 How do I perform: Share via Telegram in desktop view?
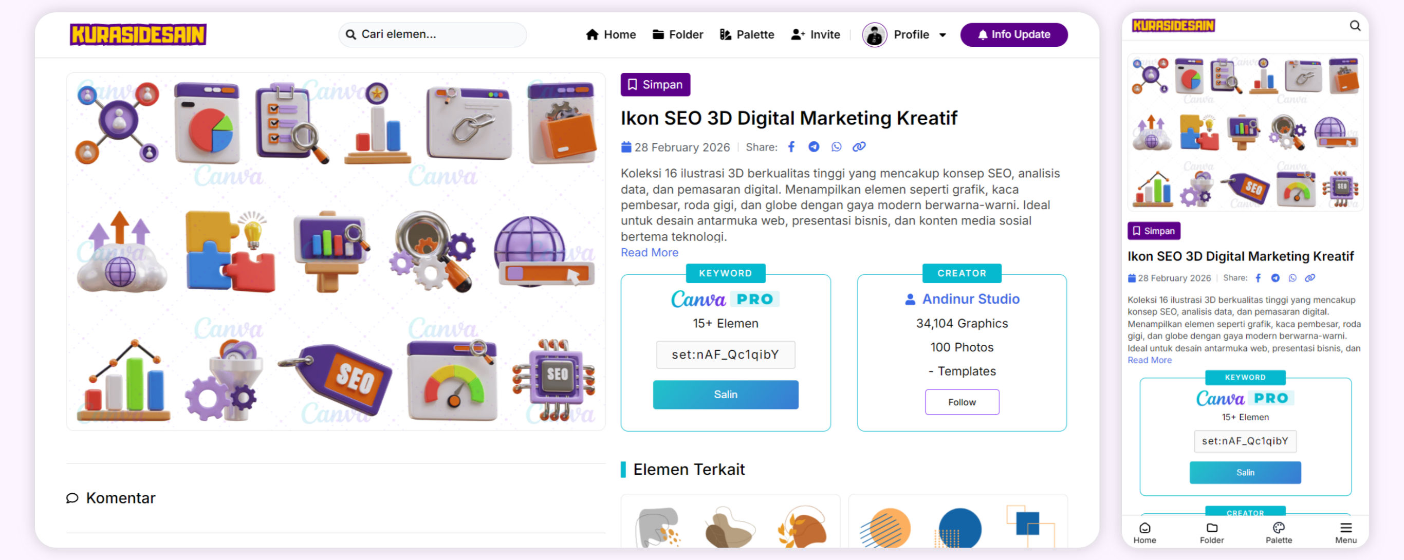tap(814, 146)
